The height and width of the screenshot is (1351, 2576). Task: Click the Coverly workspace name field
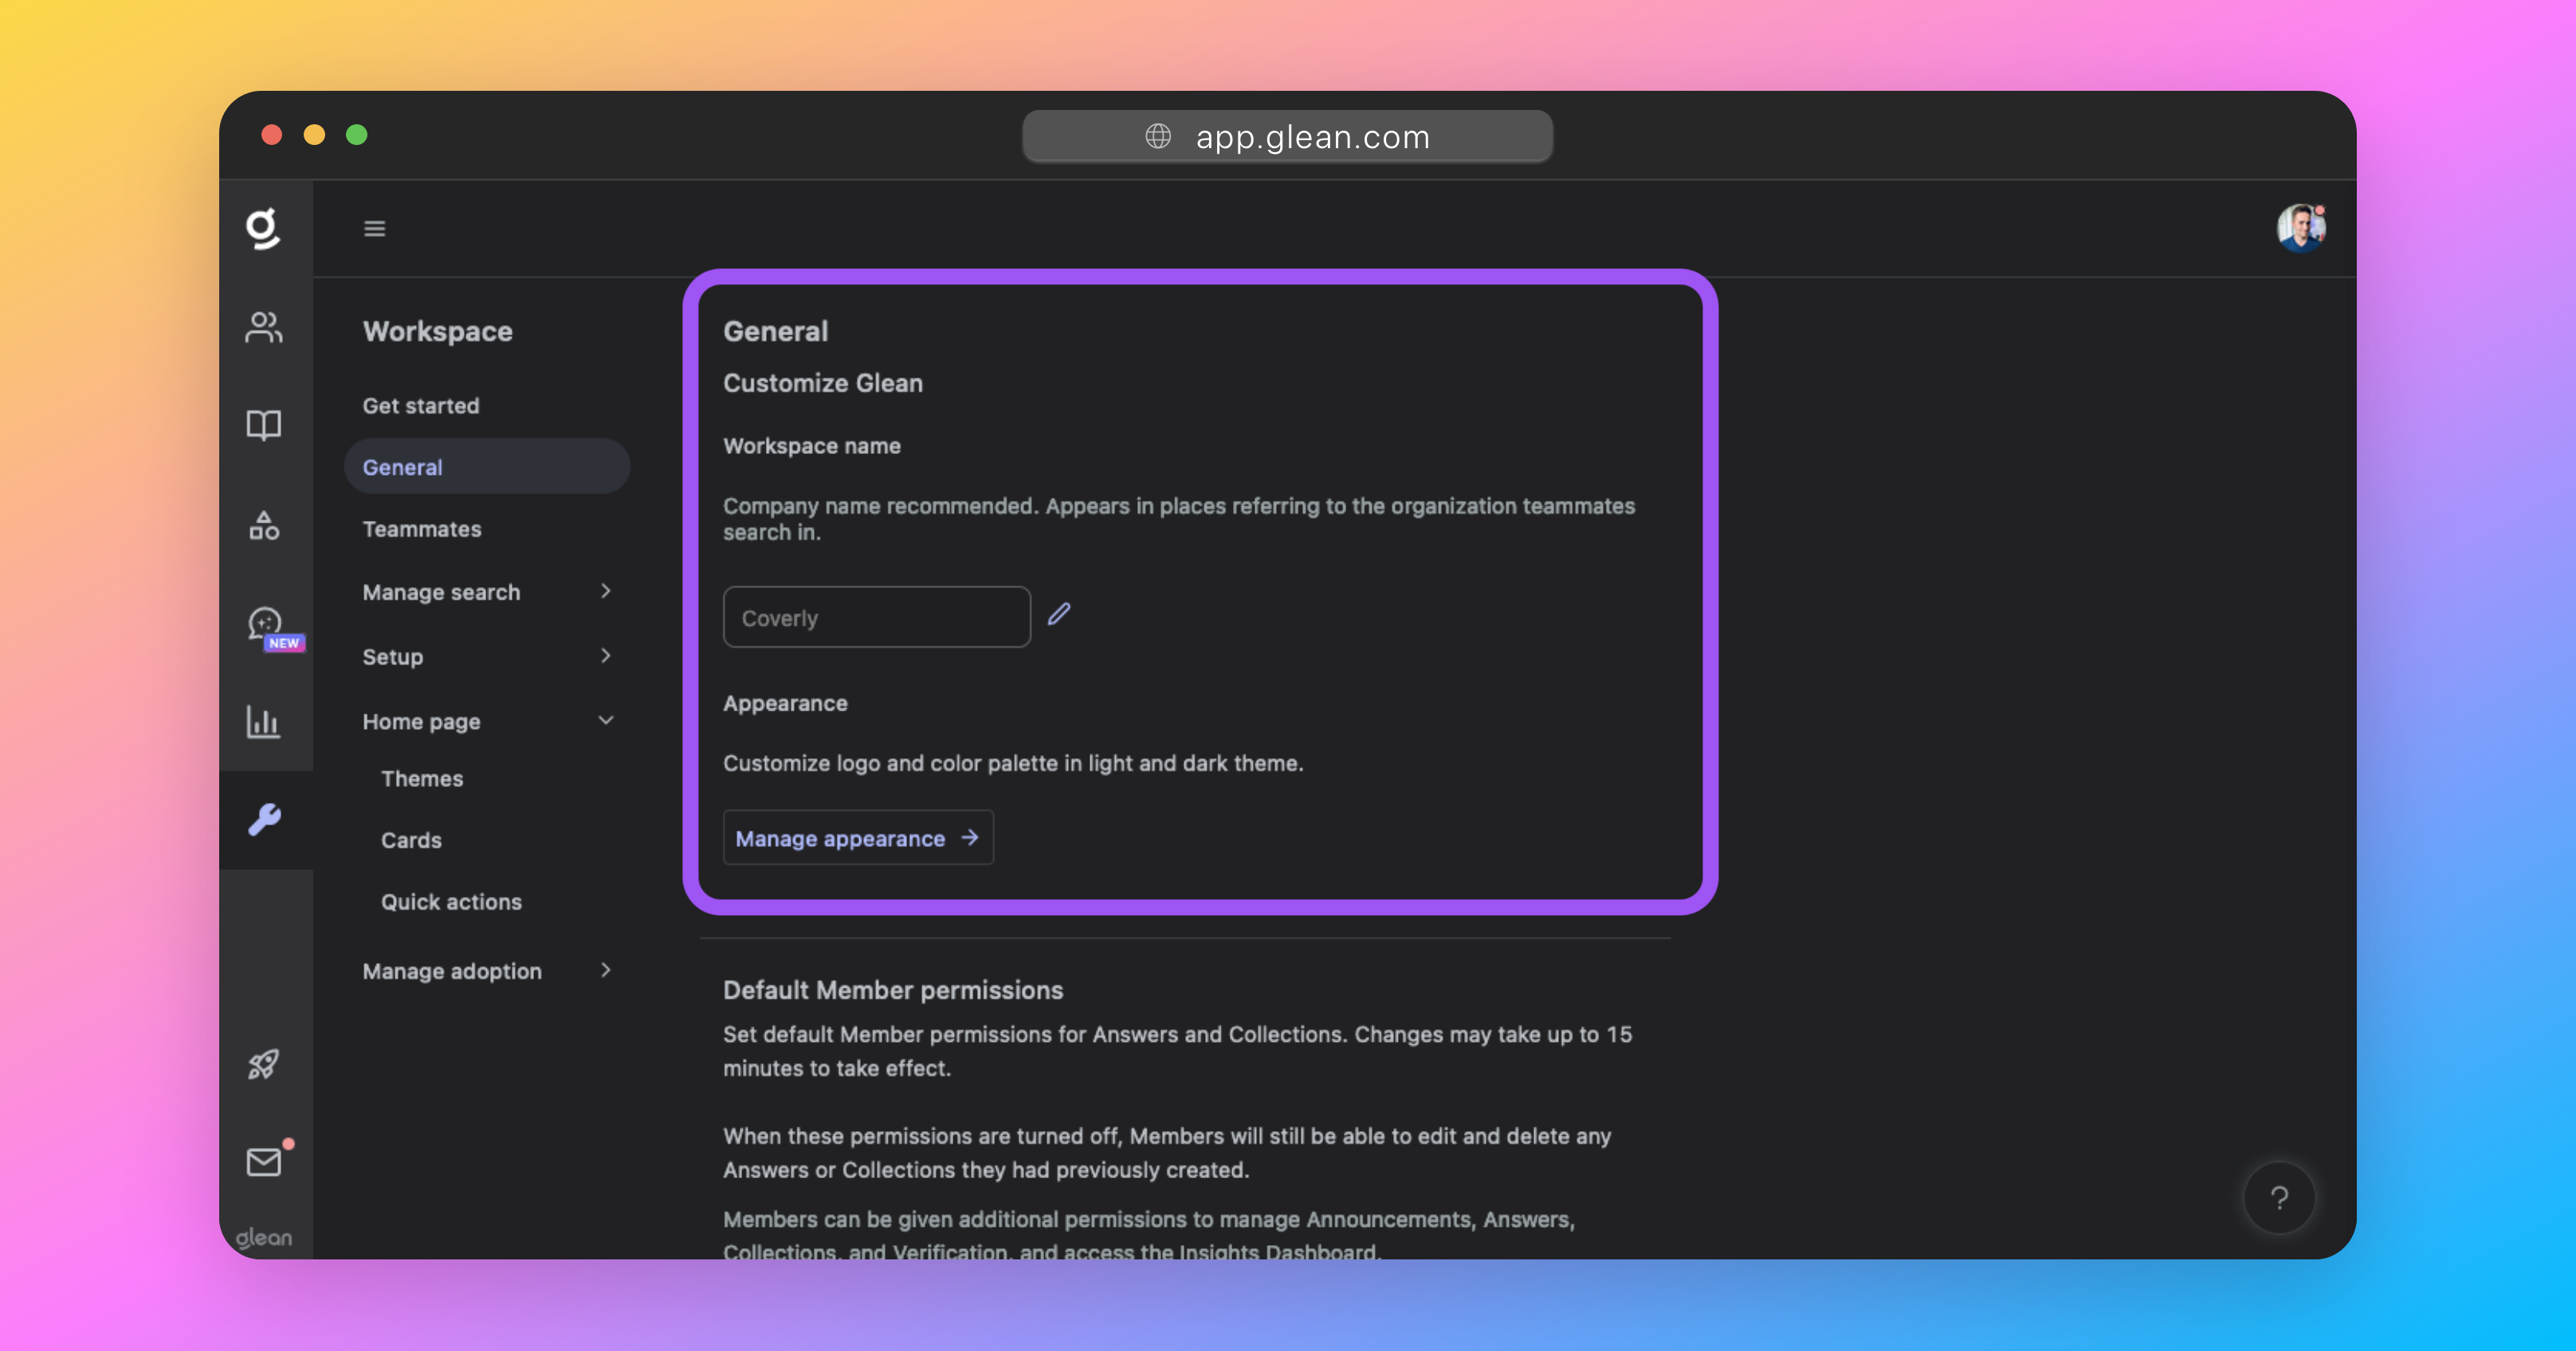pyautogui.click(x=876, y=617)
